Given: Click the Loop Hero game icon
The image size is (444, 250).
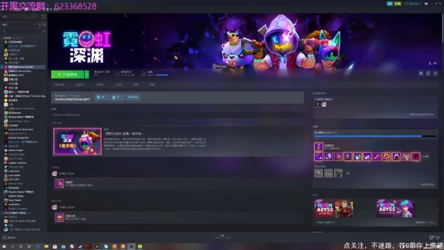Looking at the screenshot, I should [x=6, y=171].
